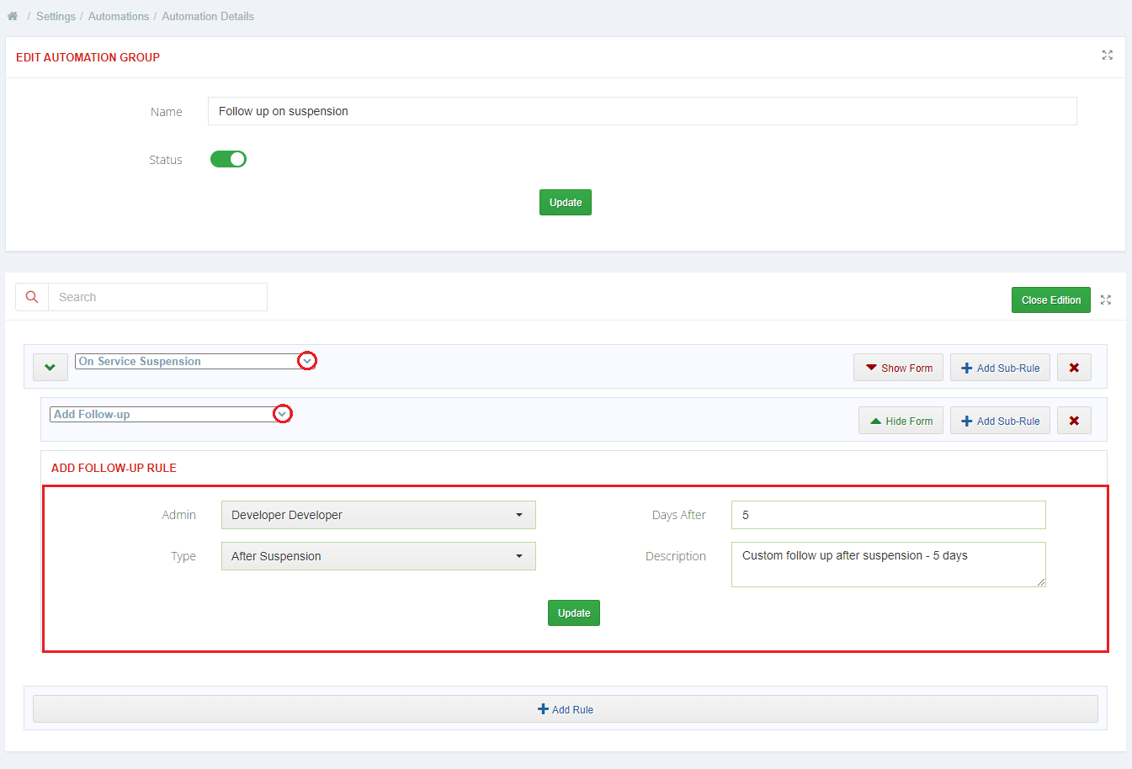1132x769 pixels.
Task: Open Automations breadcrumb link
Action: pyautogui.click(x=119, y=16)
